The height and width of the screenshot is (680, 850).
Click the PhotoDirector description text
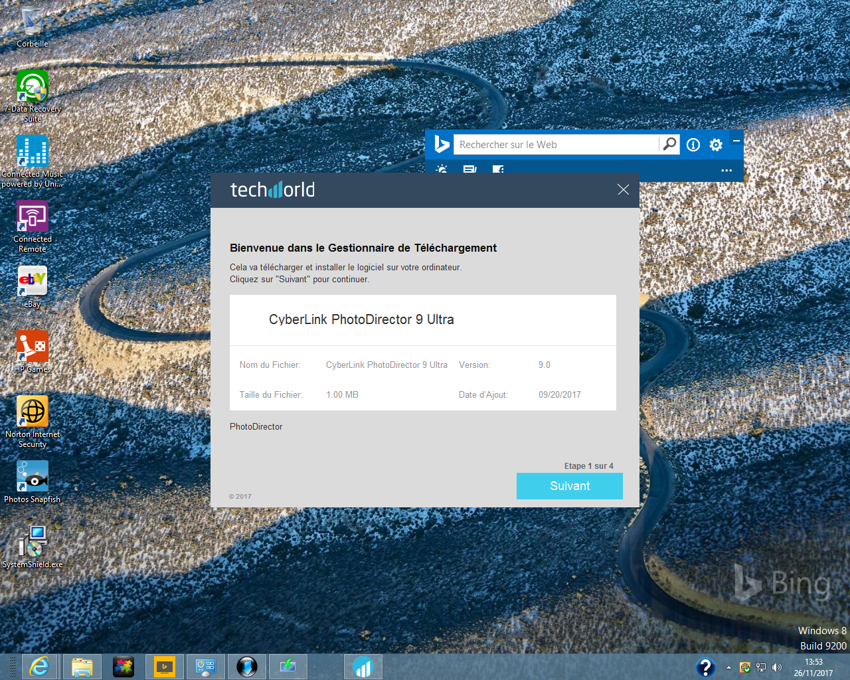(256, 426)
